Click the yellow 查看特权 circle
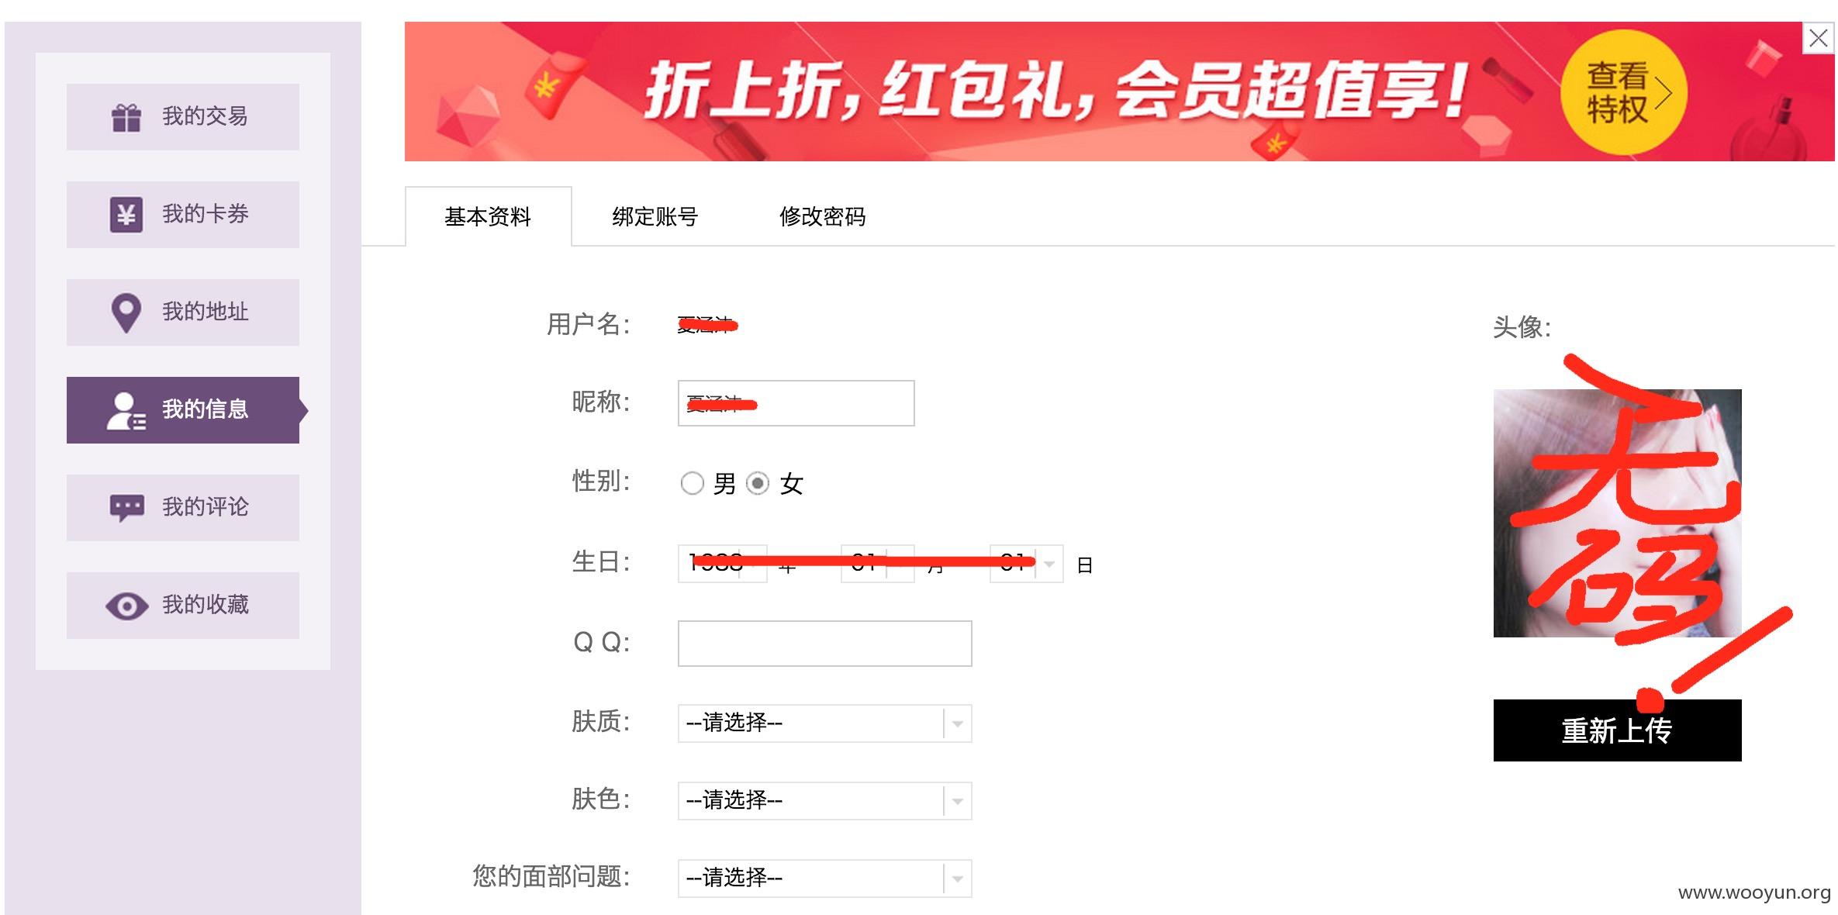 tap(1624, 93)
